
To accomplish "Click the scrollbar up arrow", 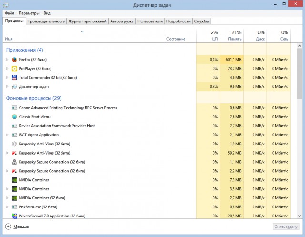I will pyautogui.click(x=300, y=46).
